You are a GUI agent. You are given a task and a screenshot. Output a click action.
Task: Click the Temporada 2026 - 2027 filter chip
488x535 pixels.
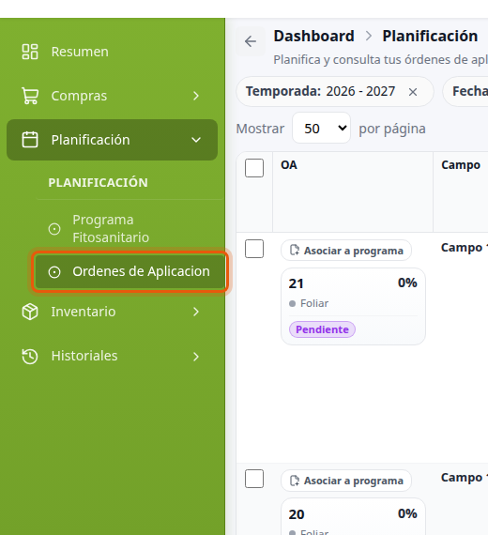coord(335,91)
